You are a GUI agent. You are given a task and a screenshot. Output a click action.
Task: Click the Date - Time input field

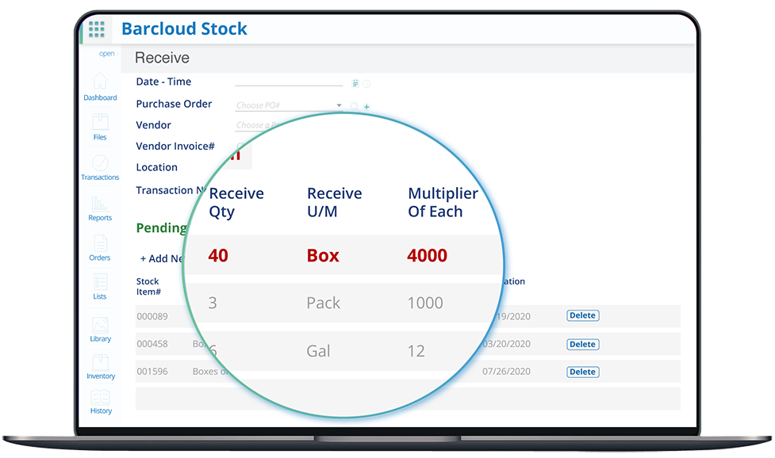pos(289,81)
